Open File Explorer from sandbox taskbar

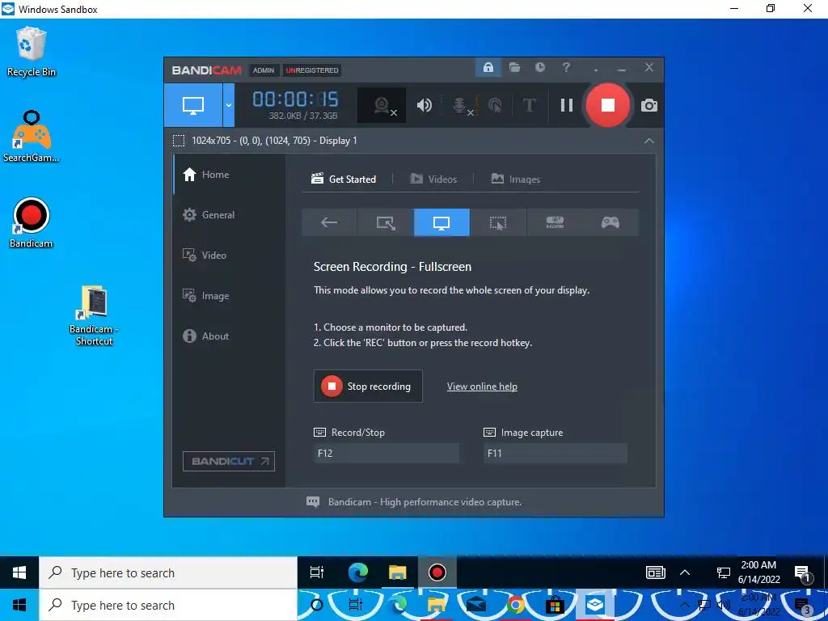pyautogui.click(x=398, y=572)
